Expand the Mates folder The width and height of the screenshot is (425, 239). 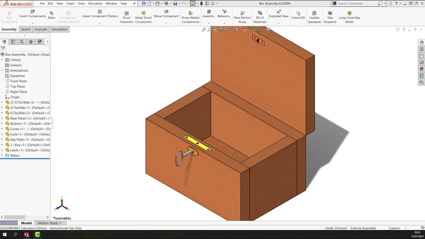click(x=2, y=155)
